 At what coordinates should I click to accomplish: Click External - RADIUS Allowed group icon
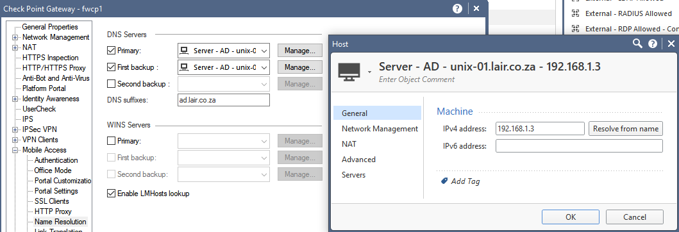[576, 13]
